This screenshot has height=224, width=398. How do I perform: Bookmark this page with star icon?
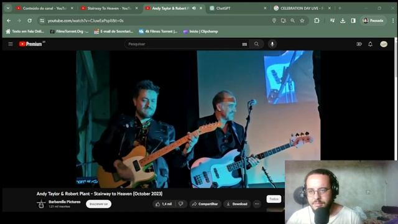point(302,21)
